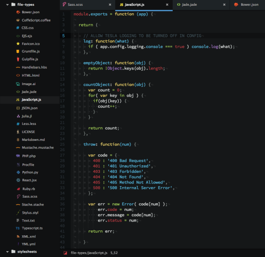
Task: Close the Sass.scss tab
Action: [109, 4]
